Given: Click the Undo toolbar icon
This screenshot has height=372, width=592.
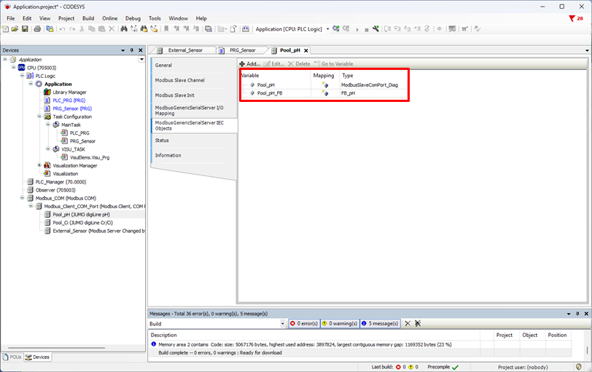Looking at the screenshot, I should pos(62,29).
